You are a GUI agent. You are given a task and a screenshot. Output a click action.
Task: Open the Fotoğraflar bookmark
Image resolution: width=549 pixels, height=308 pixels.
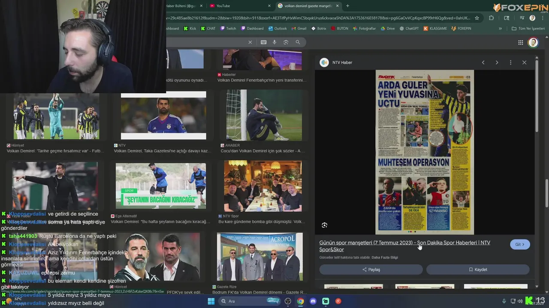tap(364, 29)
